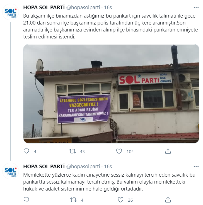Viewport: 203px width, 205px height.
Task: Open HOPA SOL PARTİ profile from first tweet
Action: point(44,8)
